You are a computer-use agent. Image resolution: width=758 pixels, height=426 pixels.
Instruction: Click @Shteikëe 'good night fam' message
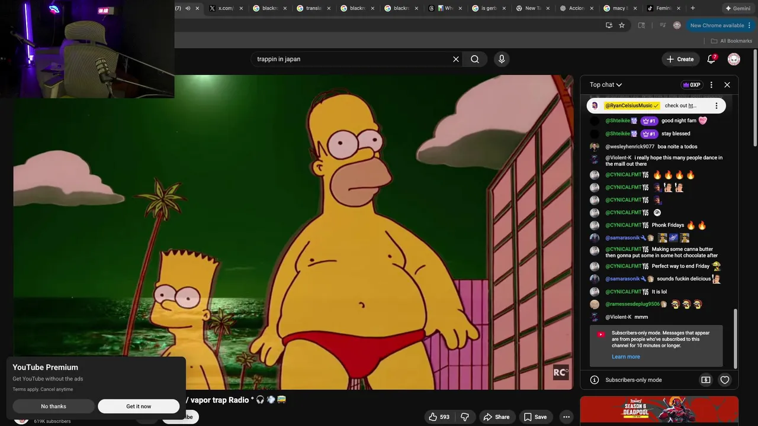click(679, 121)
